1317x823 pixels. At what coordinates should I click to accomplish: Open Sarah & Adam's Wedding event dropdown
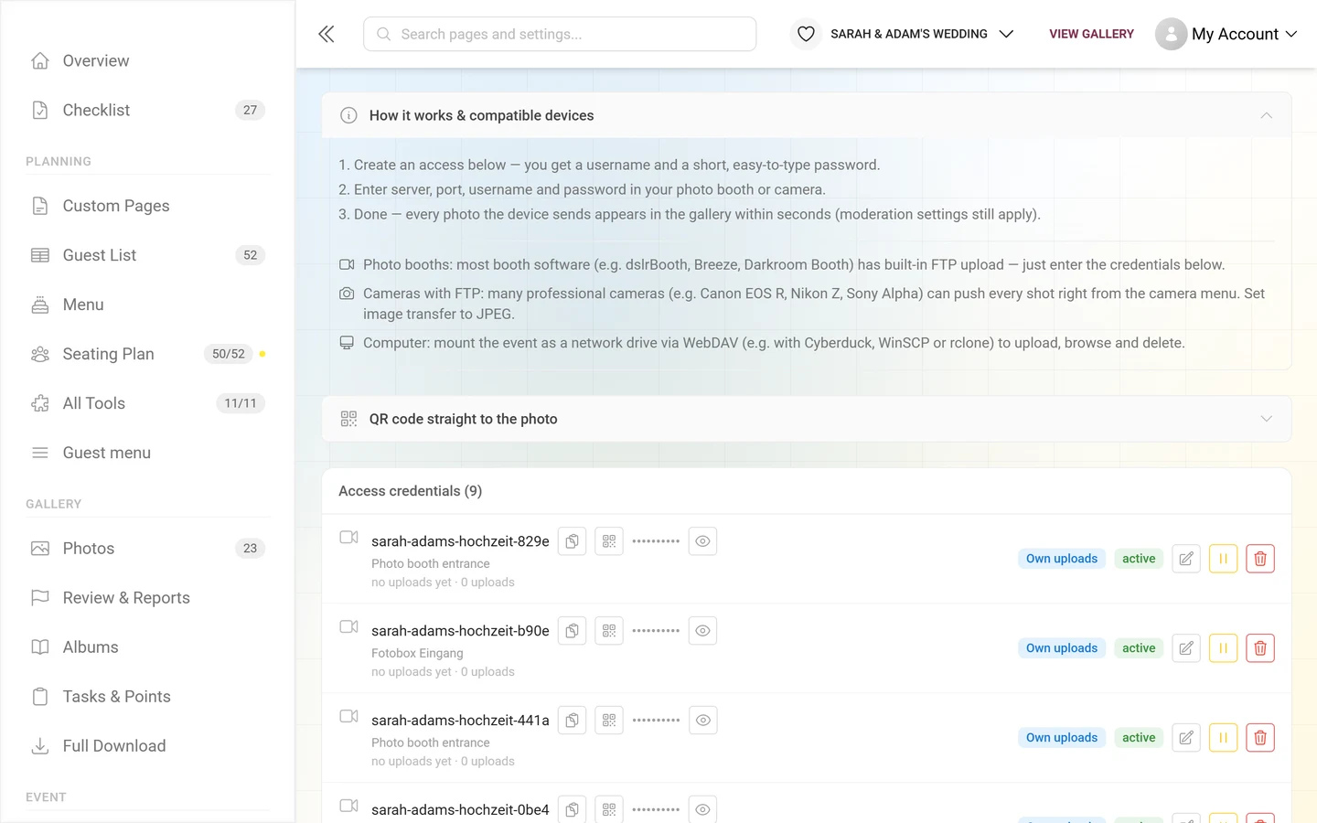903,34
